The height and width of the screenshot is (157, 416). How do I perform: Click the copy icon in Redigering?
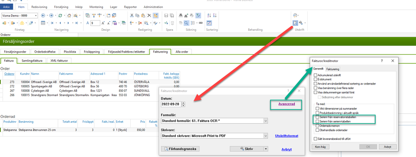137,16
